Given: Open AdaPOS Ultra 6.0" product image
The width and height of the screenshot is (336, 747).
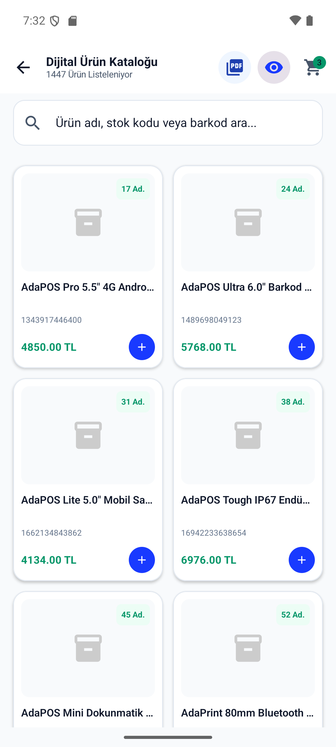Looking at the screenshot, I should 248,223.
